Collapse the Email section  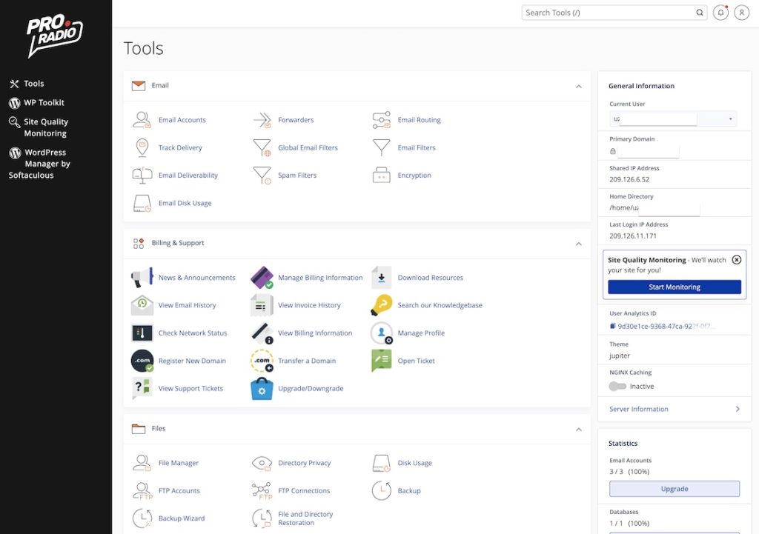click(579, 86)
